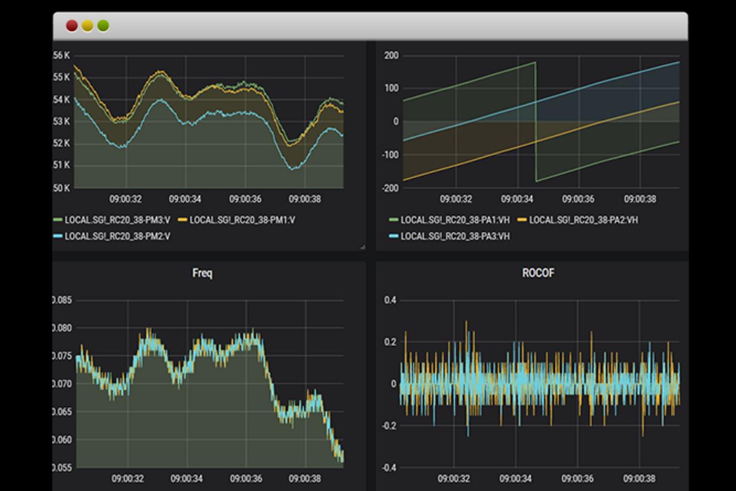Toggle the LOCAL.SG!_RC20_38-PM1:V legend series
Viewport: 736px width, 491px height.
click(242, 220)
